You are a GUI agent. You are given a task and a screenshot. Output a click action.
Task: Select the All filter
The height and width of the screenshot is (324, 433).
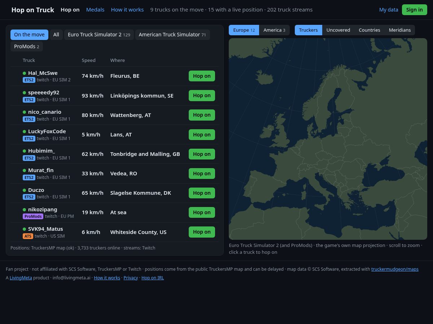coord(56,35)
